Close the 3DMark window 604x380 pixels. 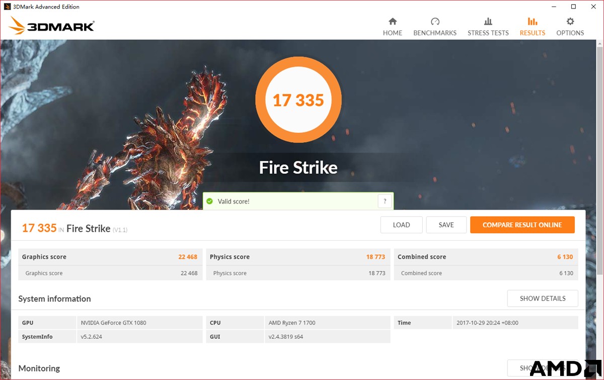pos(594,7)
